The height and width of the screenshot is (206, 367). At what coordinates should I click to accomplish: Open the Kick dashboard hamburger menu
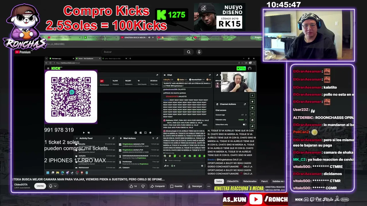coord(48,68)
